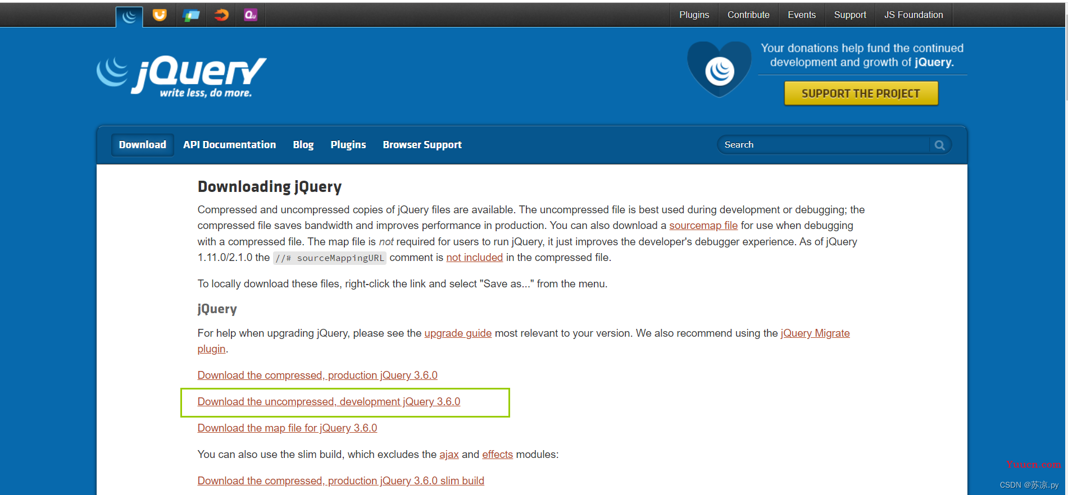Screen dimensions: 1068x495
Task: Download the map file for jQuery 3.6.0
Action: click(287, 428)
